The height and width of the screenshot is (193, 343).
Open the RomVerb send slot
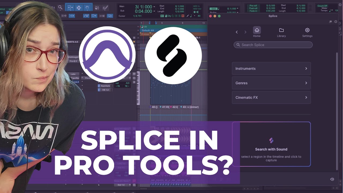pos(105,86)
